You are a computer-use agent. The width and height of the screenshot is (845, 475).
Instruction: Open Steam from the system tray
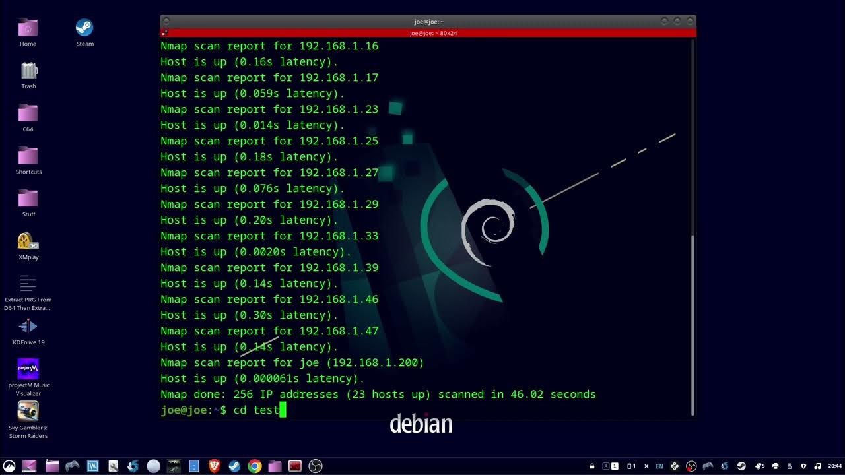741,466
